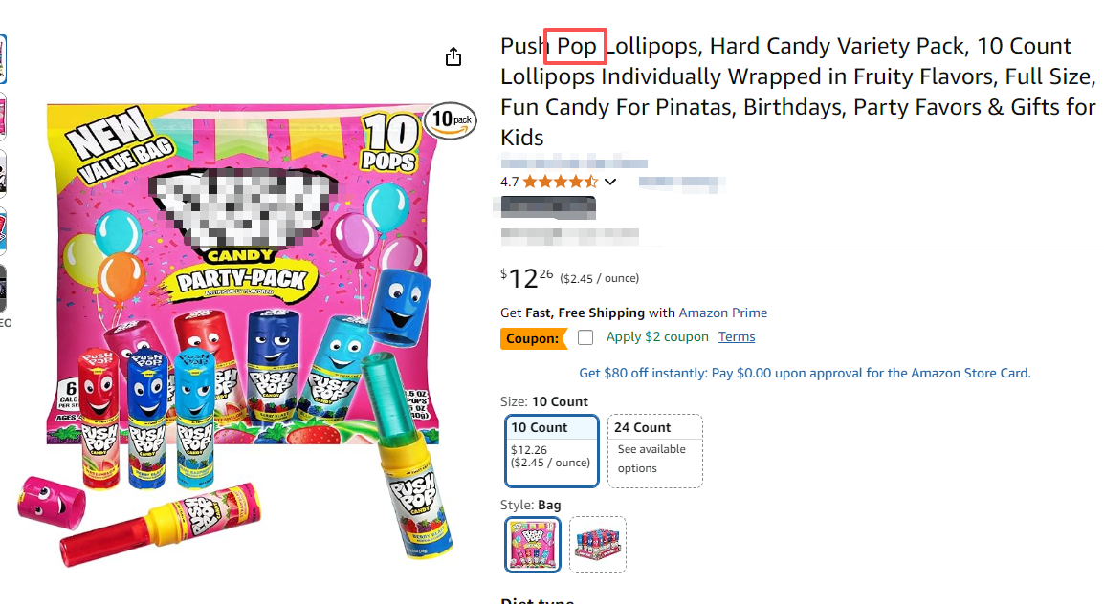Viewport: 1104px width, 604px height.
Task: Open the coupon Terms link
Action: point(737,336)
